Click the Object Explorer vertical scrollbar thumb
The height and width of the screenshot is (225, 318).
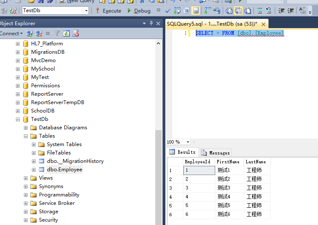tap(159, 178)
